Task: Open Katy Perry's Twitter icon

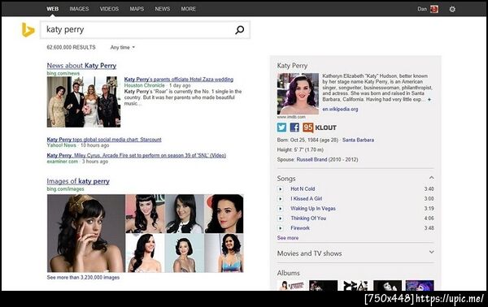Action: (281, 128)
